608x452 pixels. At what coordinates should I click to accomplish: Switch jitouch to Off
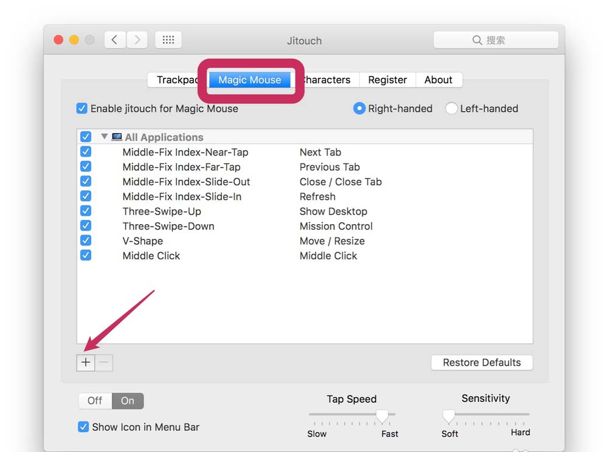click(95, 401)
